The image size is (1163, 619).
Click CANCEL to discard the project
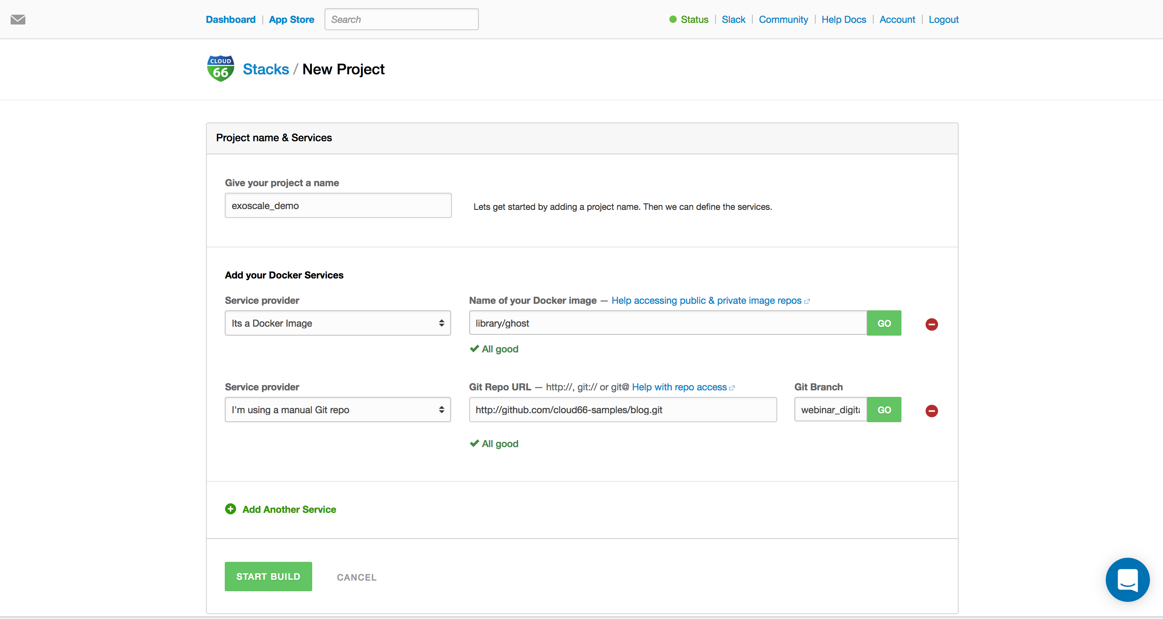click(356, 577)
